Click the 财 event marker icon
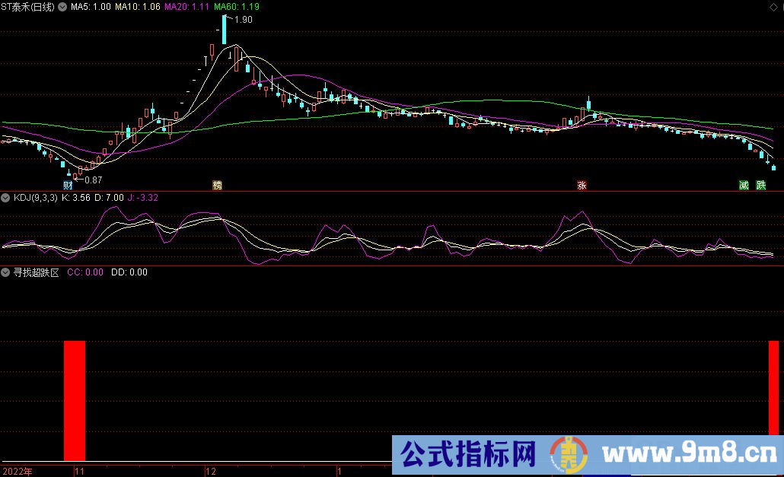The image size is (784, 477). pos(68,186)
